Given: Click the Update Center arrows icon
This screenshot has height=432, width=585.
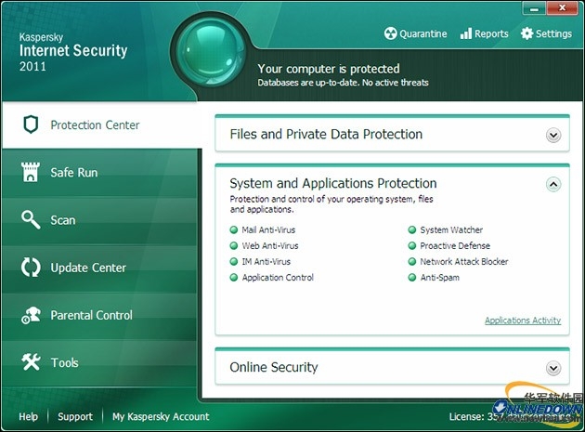Looking at the screenshot, I should tap(32, 268).
